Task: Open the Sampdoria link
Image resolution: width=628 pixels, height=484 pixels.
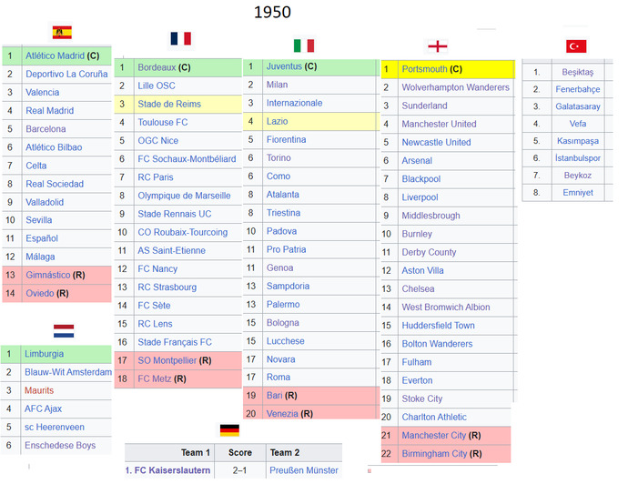Action: click(x=288, y=287)
